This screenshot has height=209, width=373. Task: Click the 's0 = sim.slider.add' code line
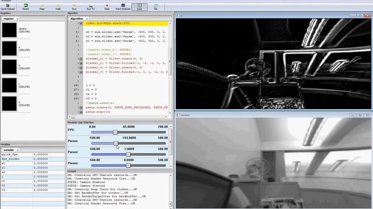(x=126, y=32)
